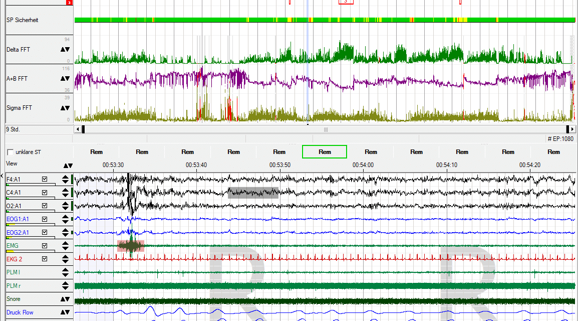Click the PLM r channel label
This screenshot has height=321, width=578.
pos(14,286)
